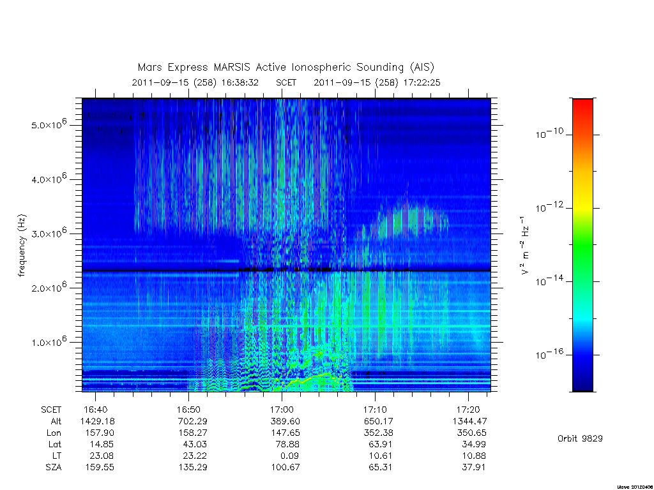Click SZA value '100.67'
This screenshot has width=654, height=490.
click(285, 468)
